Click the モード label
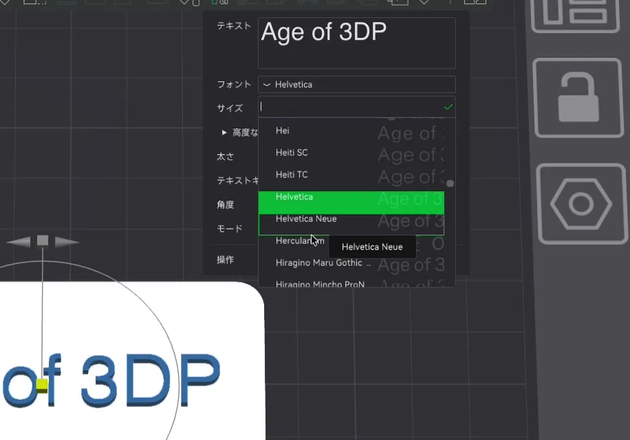630x440 pixels. click(230, 229)
